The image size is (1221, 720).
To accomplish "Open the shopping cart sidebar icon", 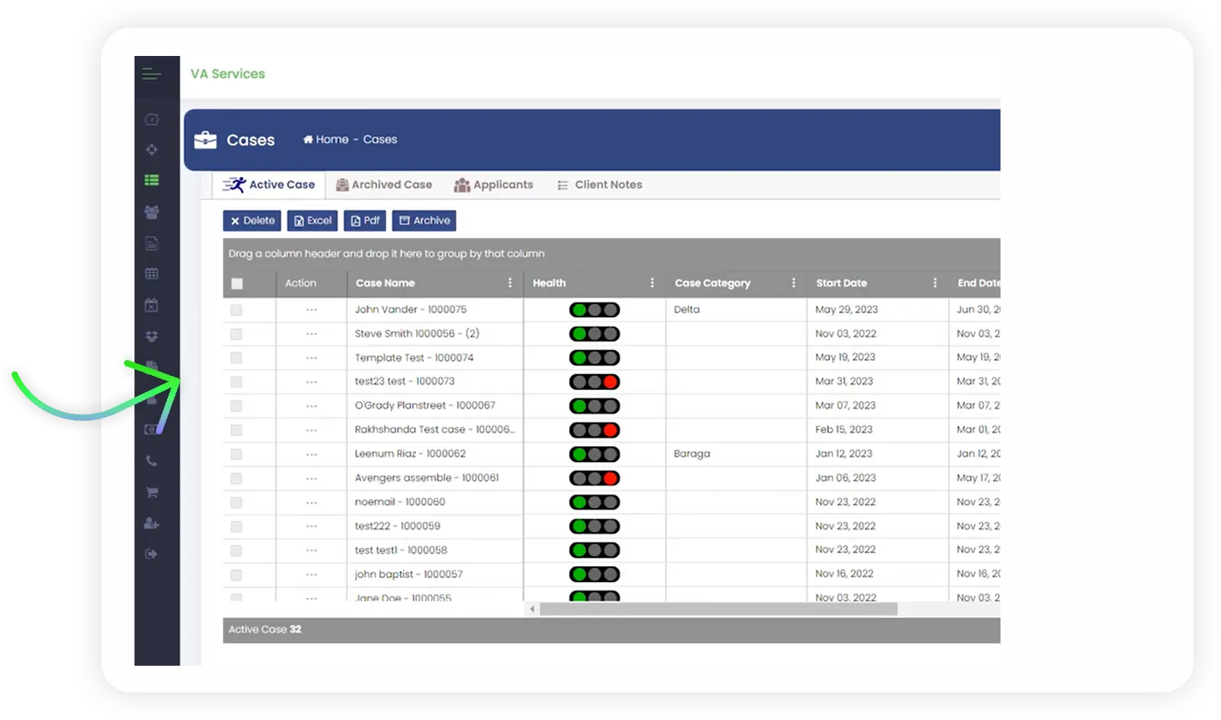I will [151, 493].
